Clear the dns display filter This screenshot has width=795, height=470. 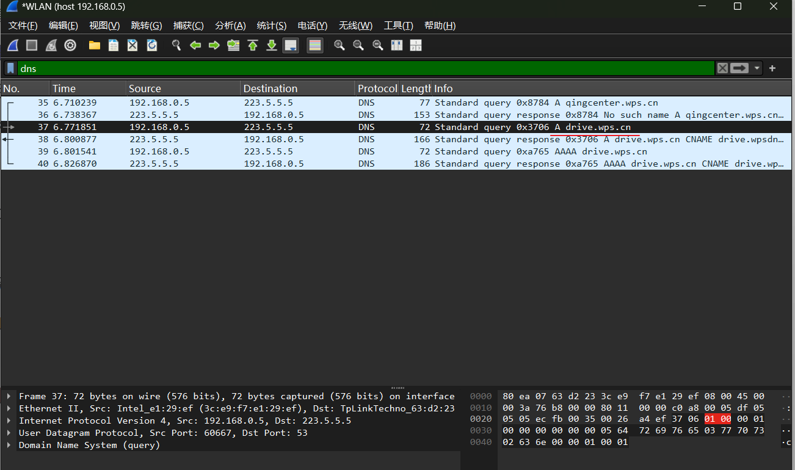click(722, 68)
